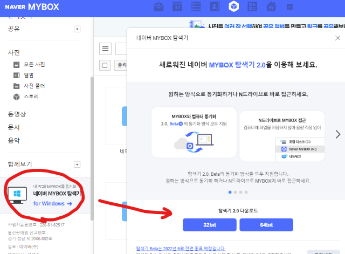Select the fourth carousel dot
Viewport: 345px width, 254px height.
246,192
